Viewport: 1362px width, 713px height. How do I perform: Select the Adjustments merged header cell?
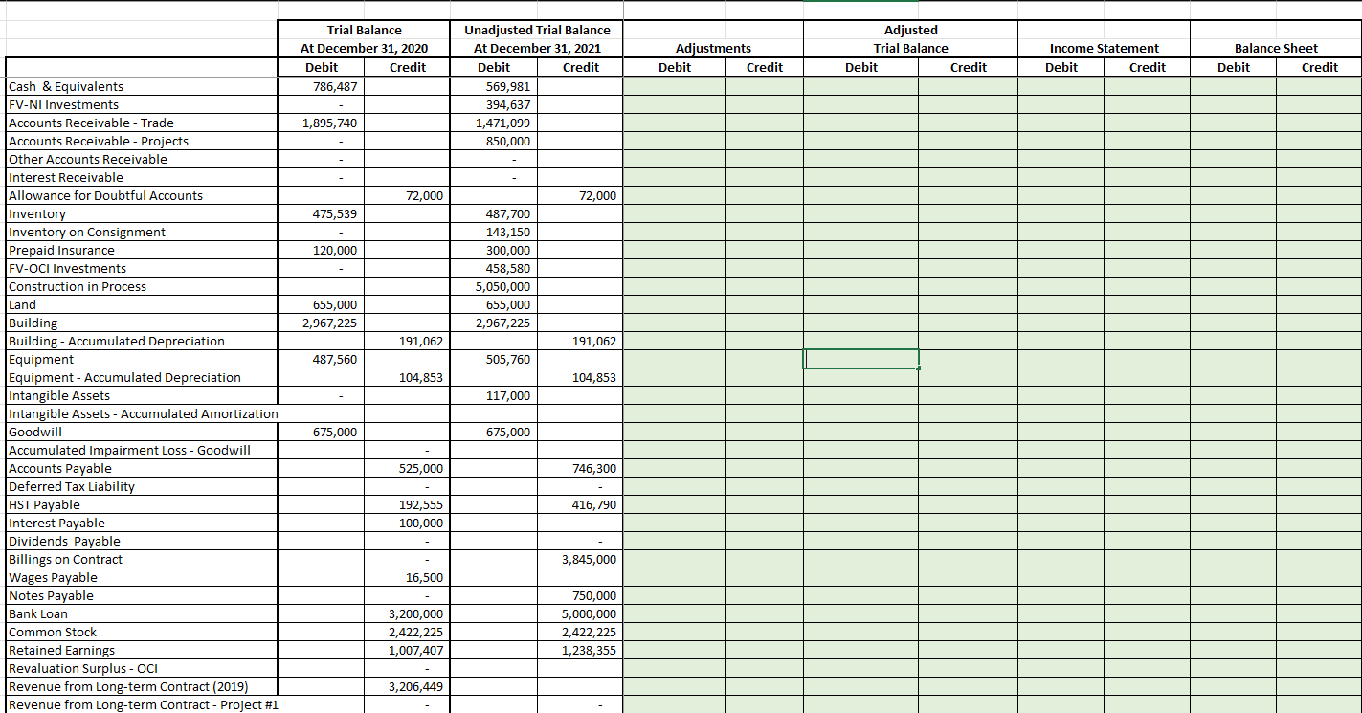click(x=713, y=48)
